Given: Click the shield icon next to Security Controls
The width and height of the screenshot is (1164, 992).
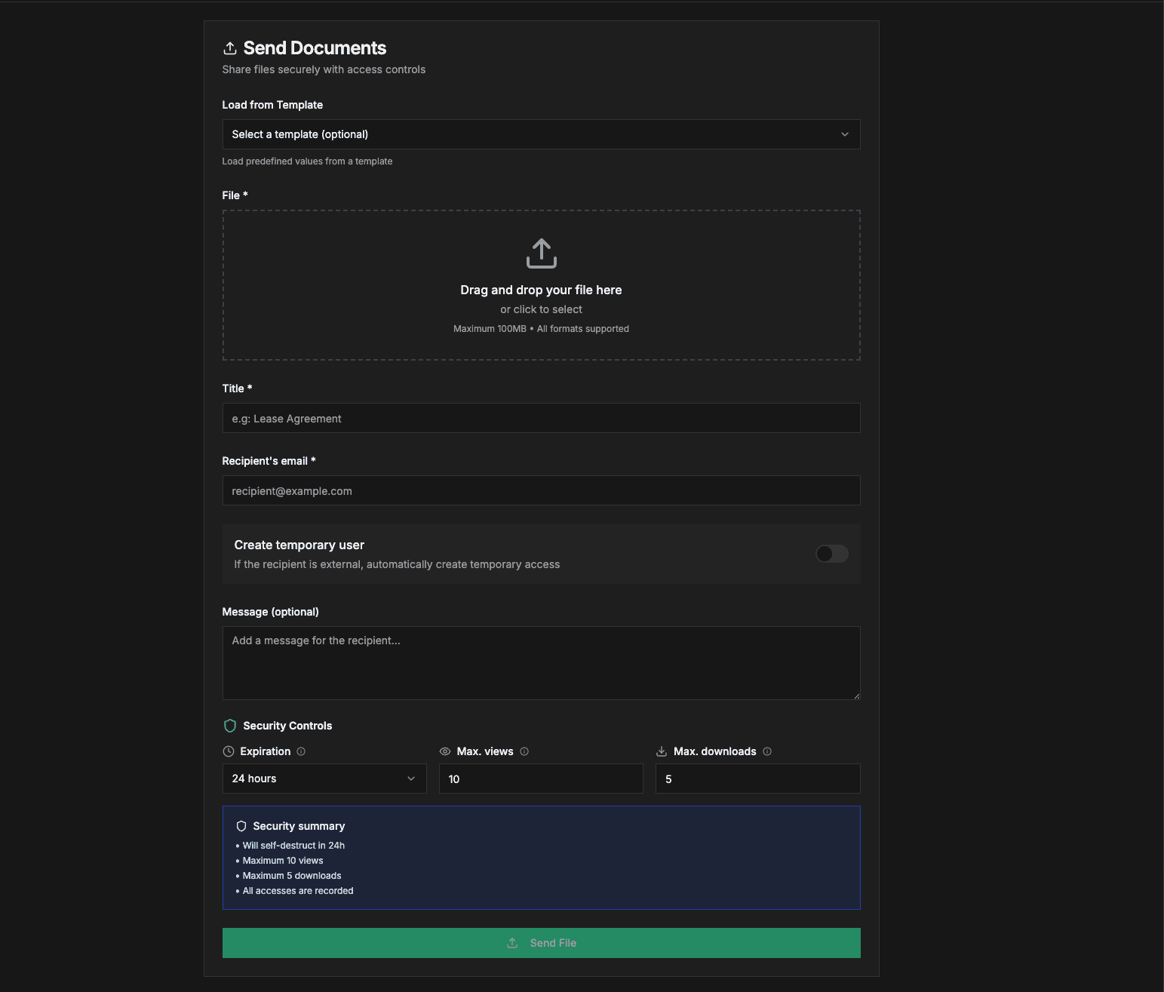Looking at the screenshot, I should 229,725.
